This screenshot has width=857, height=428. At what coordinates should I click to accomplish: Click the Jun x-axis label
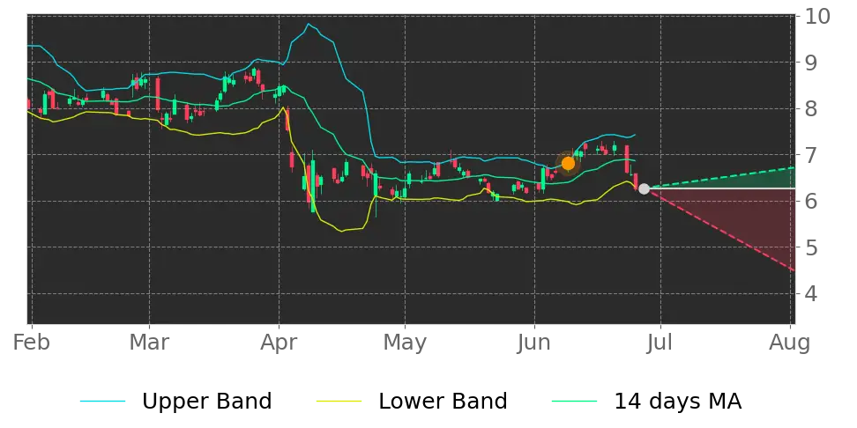click(534, 343)
